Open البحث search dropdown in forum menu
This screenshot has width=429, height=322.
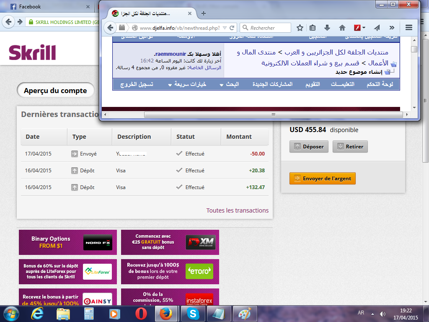click(x=229, y=84)
